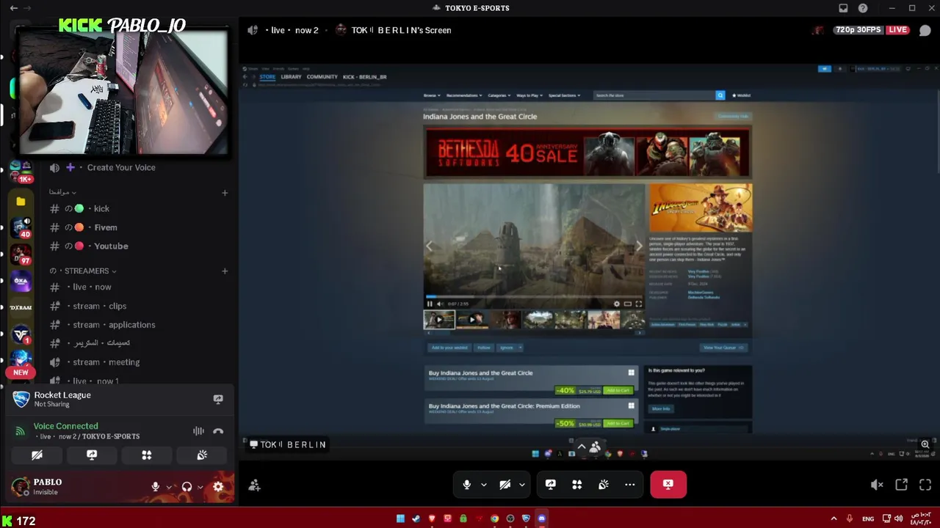The image size is (940, 528).
Task: Add channel to STREAMERS category
Action: 225,271
